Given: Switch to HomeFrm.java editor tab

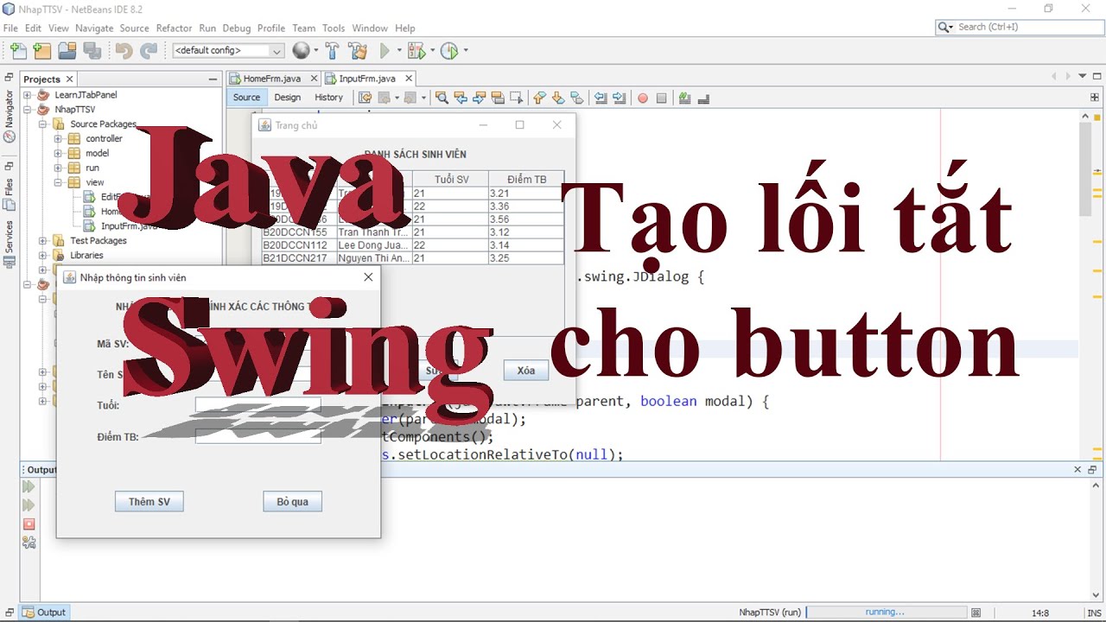Looking at the screenshot, I should coord(271,79).
